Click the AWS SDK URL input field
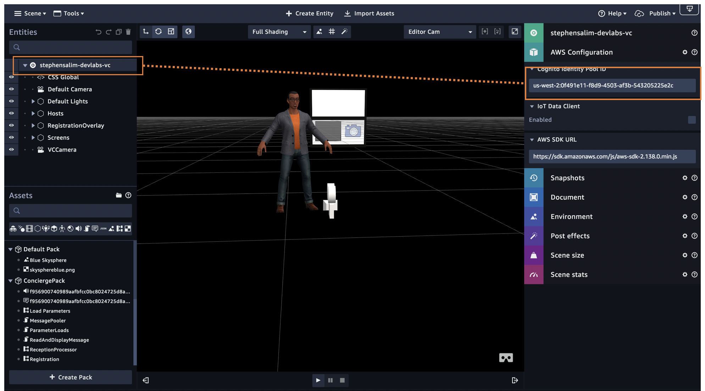Image resolution: width=705 pixels, height=391 pixels. click(612, 156)
